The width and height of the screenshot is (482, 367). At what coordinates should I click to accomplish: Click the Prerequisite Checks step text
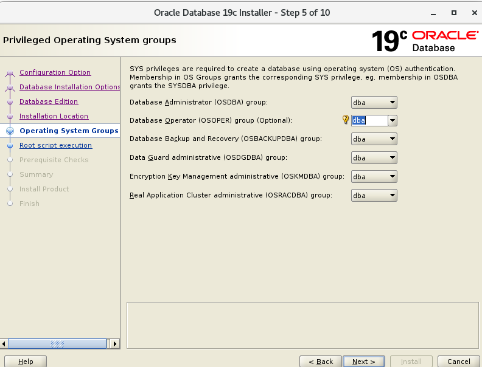[54, 160]
